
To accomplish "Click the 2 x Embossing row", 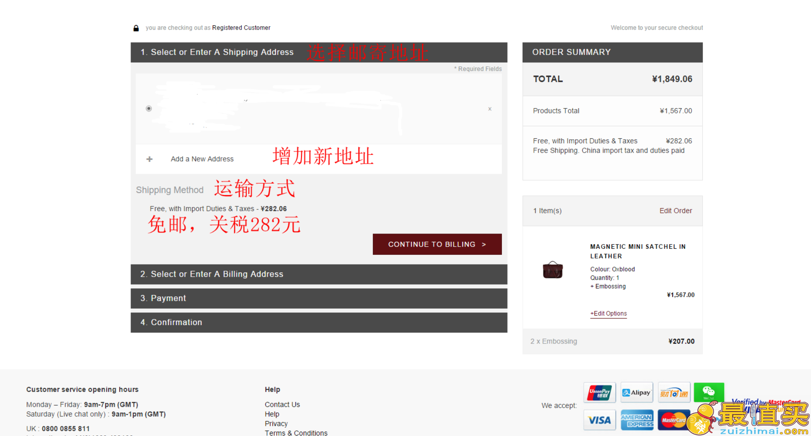I will (612, 341).
